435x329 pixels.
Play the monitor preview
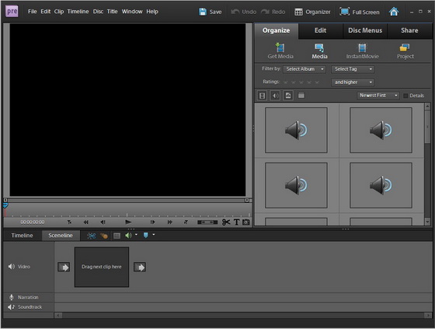tap(128, 222)
